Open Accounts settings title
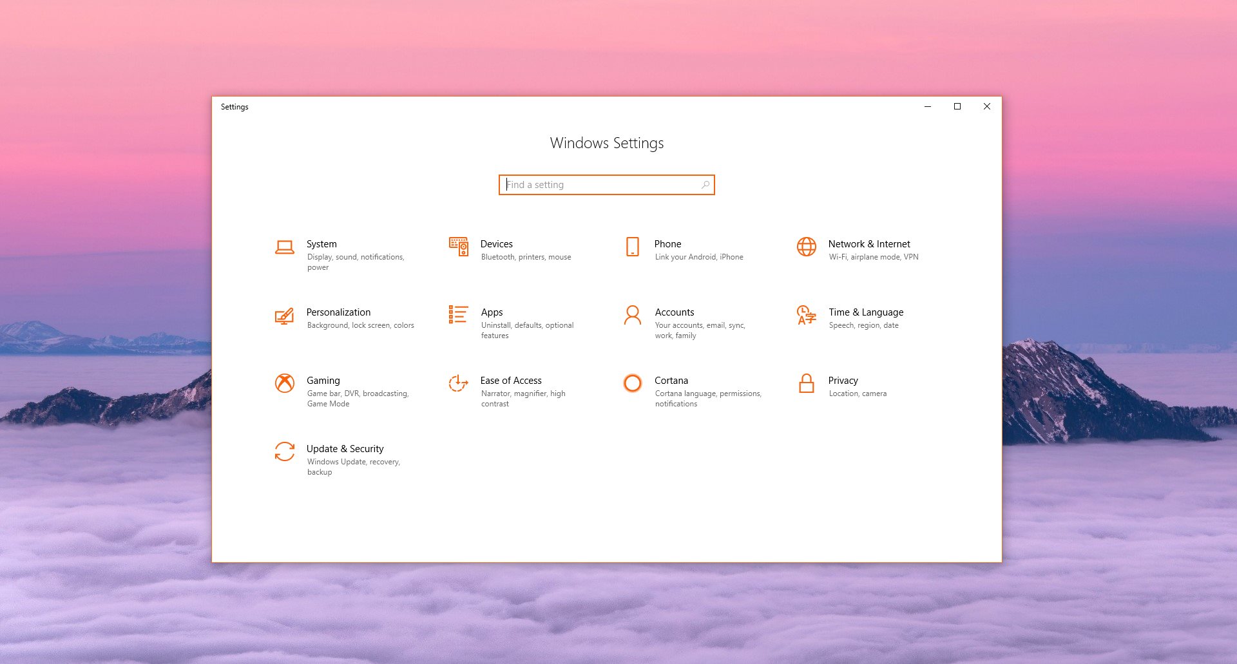 tap(675, 312)
